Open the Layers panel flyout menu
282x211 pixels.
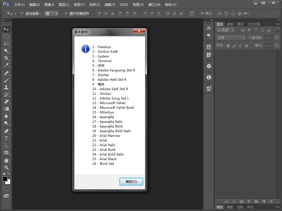point(277,24)
